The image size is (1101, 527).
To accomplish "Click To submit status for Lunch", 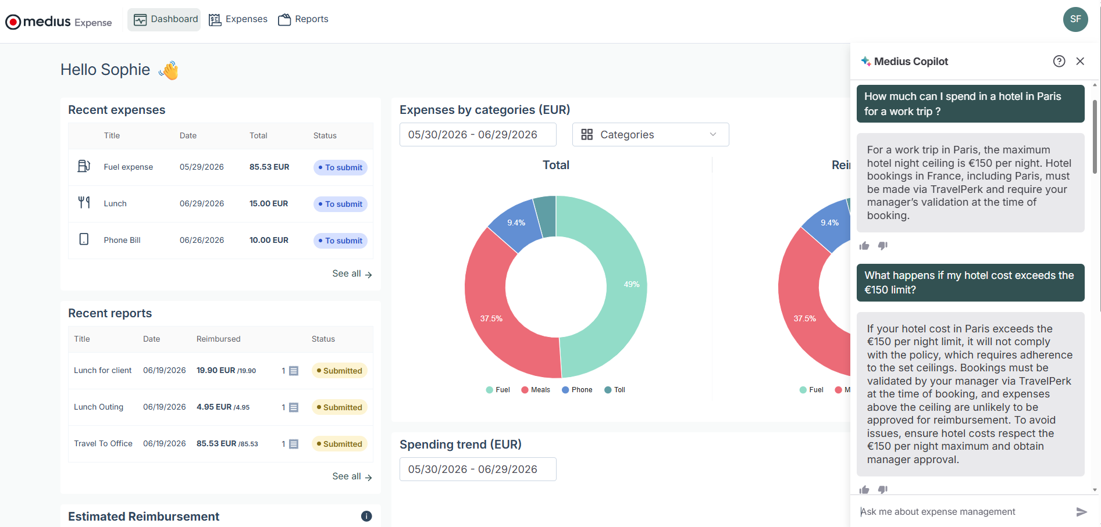I will (x=340, y=204).
